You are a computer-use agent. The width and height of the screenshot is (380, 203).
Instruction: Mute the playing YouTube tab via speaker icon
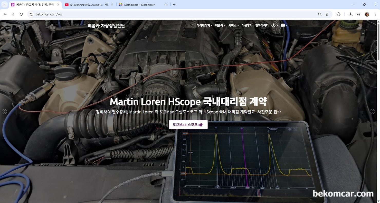tap(106, 4)
